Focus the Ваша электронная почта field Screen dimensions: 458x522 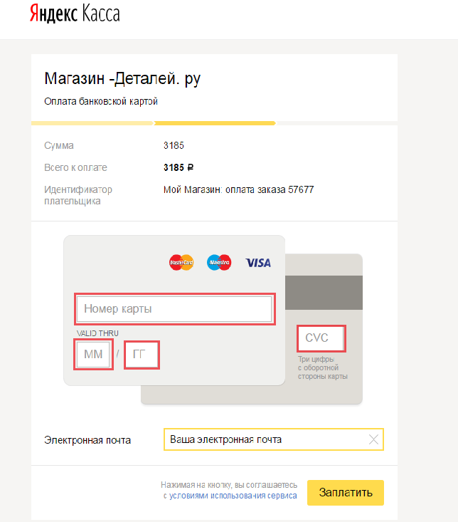[x=267, y=439]
